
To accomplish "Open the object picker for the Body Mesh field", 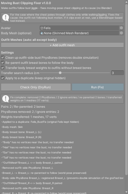I will click(x=121, y=33).
